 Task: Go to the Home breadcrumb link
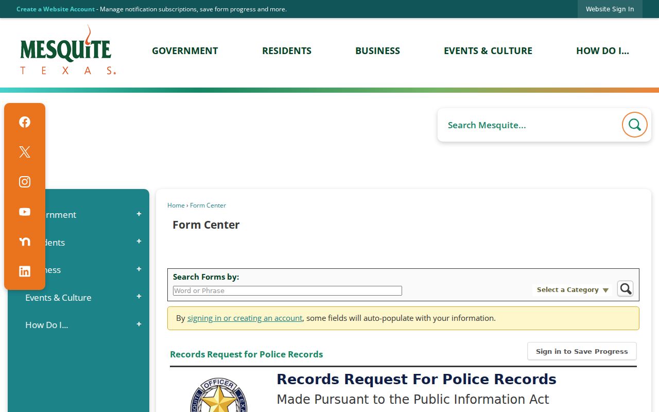coord(176,205)
